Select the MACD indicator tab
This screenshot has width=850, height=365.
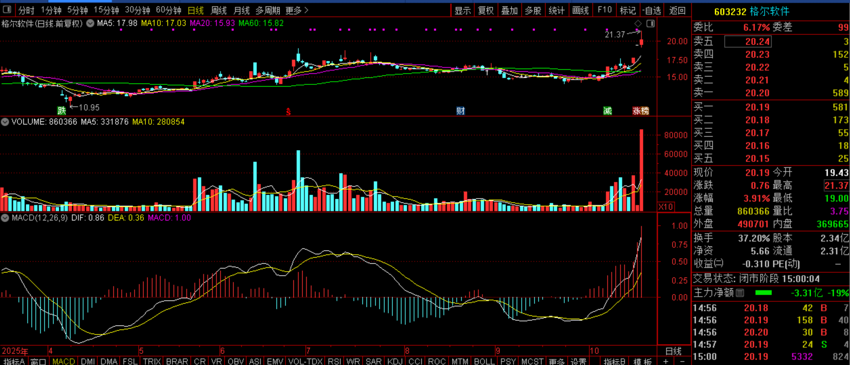(x=64, y=361)
